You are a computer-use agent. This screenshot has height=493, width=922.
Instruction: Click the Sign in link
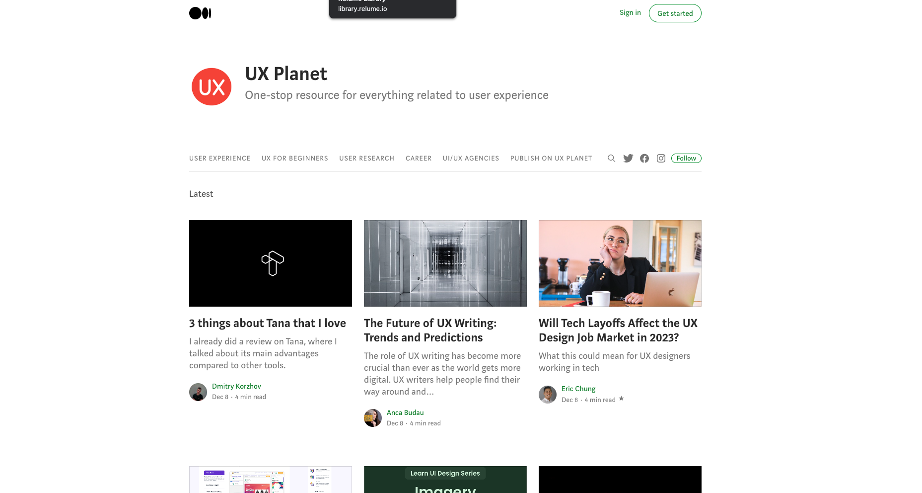click(630, 13)
